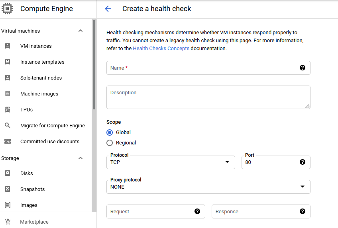The image size is (338, 228).
Task: Click the Committed use discounts percent icon
Action: [x=8, y=141]
